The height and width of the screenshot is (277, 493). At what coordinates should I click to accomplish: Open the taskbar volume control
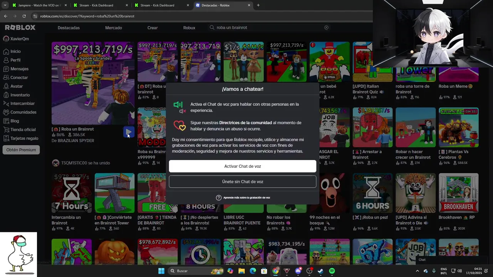click(459, 271)
